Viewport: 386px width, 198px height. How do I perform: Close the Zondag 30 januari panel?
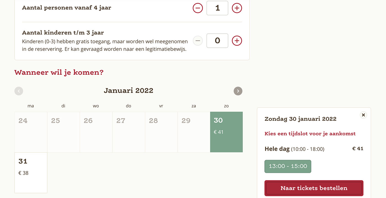click(363, 115)
